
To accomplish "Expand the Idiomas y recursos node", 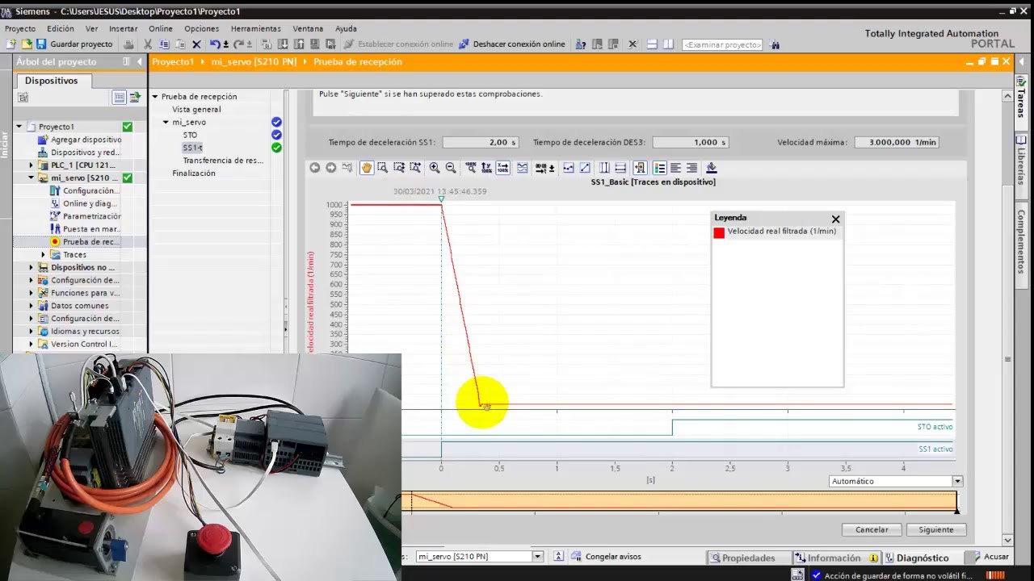I will point(32,332).
